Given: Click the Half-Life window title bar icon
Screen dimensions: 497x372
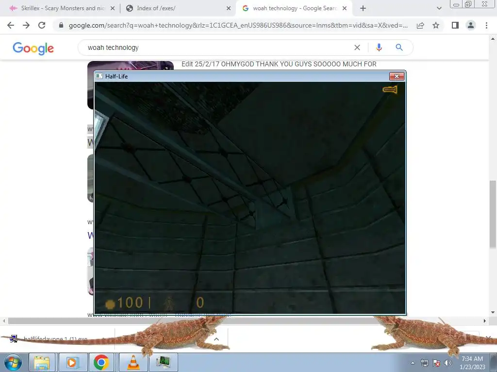Looking at the screenshot, I should coord(99,76).
